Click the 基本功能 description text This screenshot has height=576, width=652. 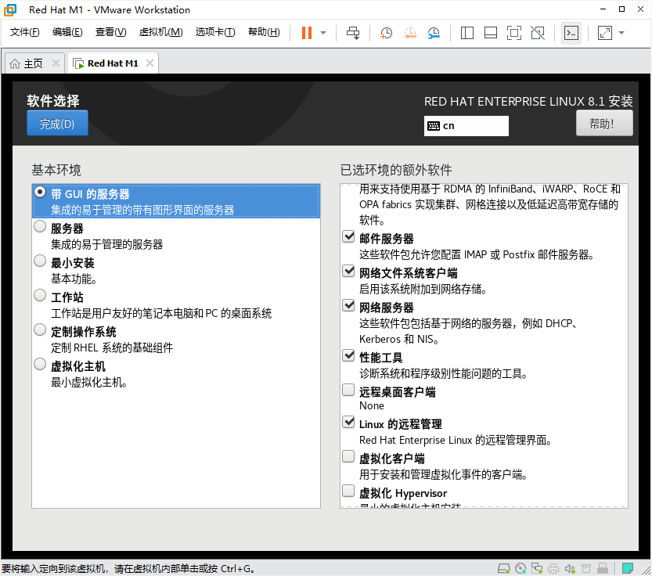74,279
